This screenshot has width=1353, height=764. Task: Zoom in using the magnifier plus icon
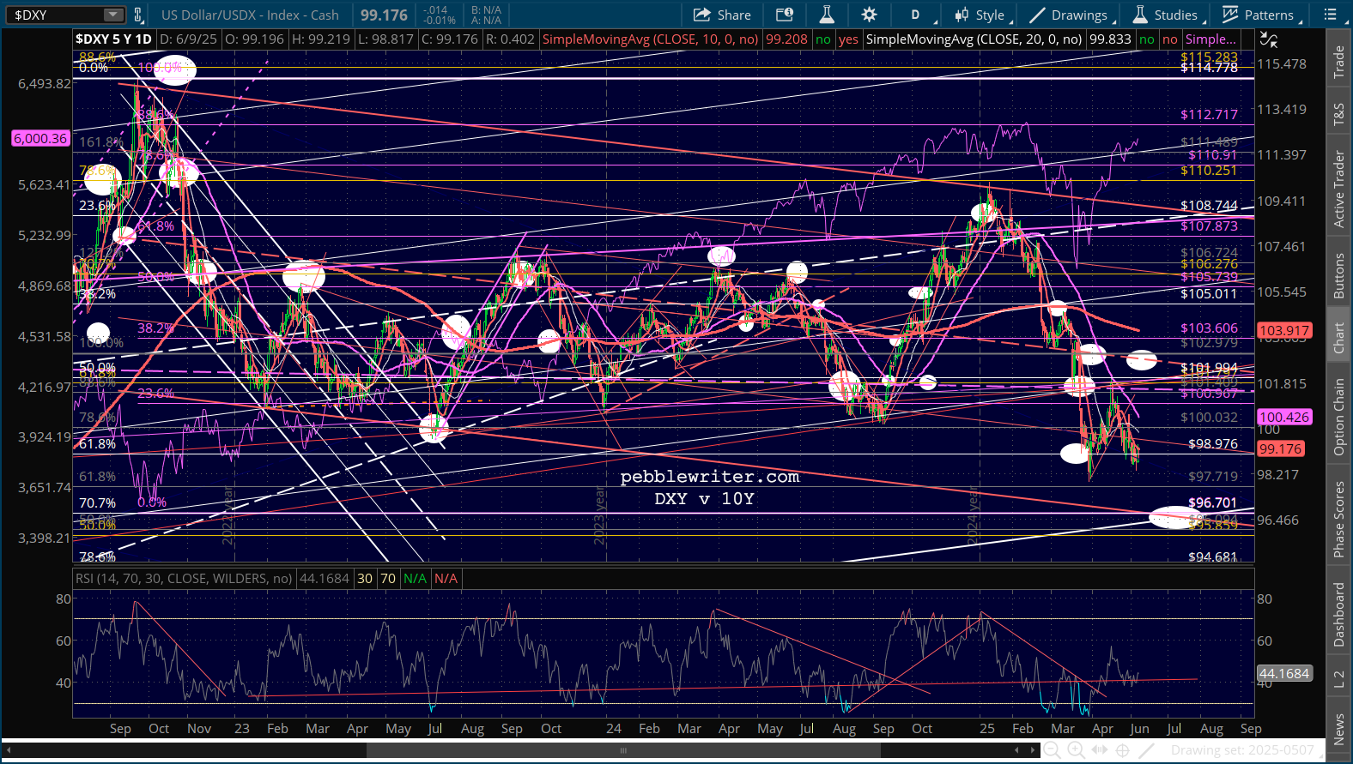pyautogui.click(x=1075, y=750)
